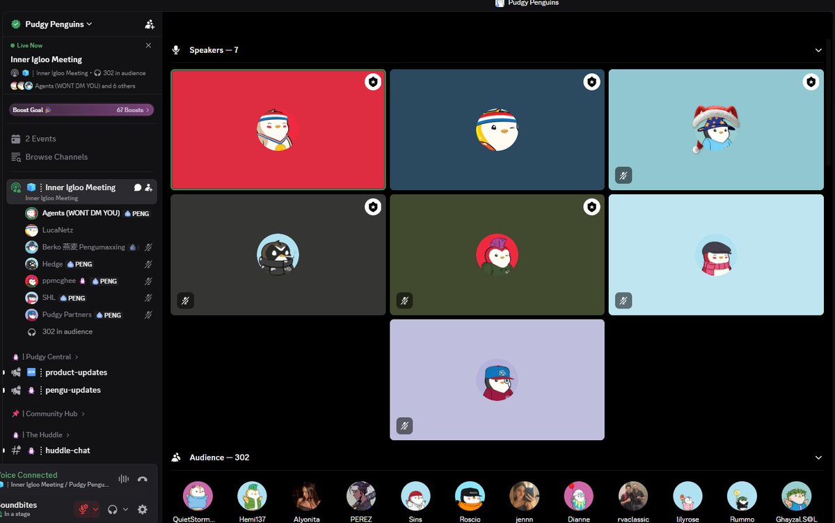This screenshot has width=835, height=523.
Task: Click rvaclassic avatar in audience
Action: (633, 496)
